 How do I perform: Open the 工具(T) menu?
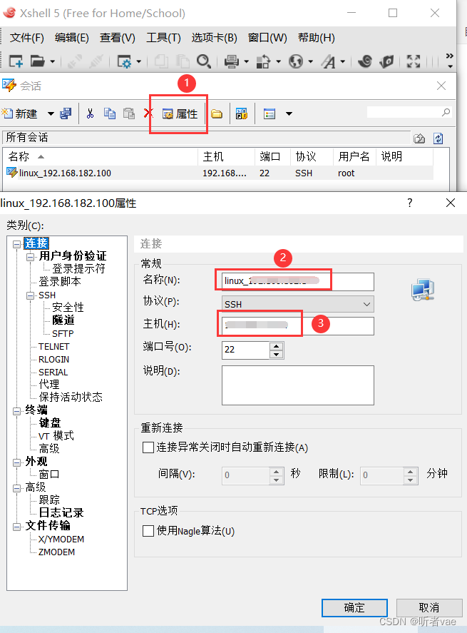pyautogui.click(x=163, y=38)
